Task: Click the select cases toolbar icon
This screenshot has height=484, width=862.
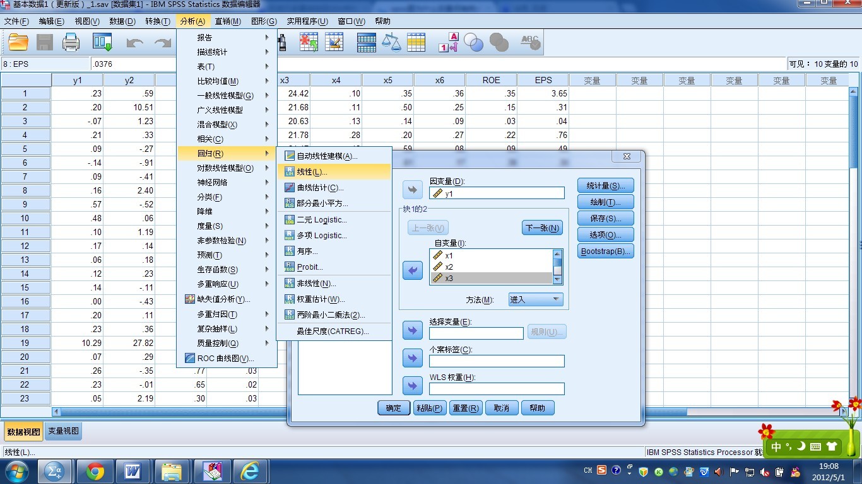Action: point(416,42)
